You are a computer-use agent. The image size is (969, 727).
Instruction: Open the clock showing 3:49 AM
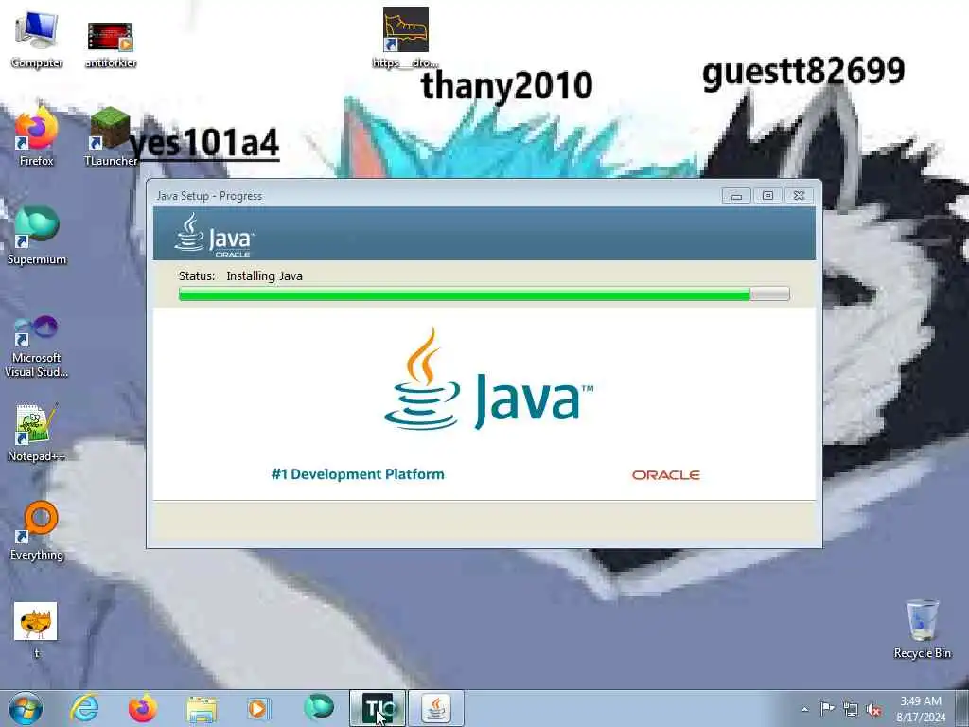coord(921,708)
